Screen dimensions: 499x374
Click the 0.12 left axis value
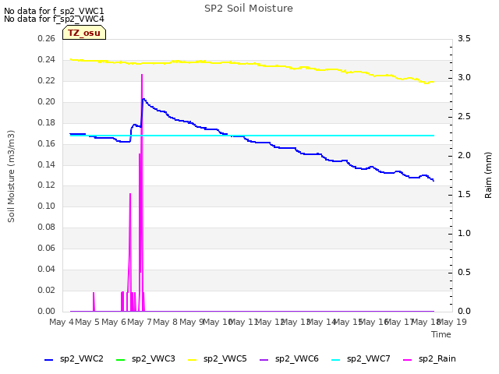[x=47, y=185]
